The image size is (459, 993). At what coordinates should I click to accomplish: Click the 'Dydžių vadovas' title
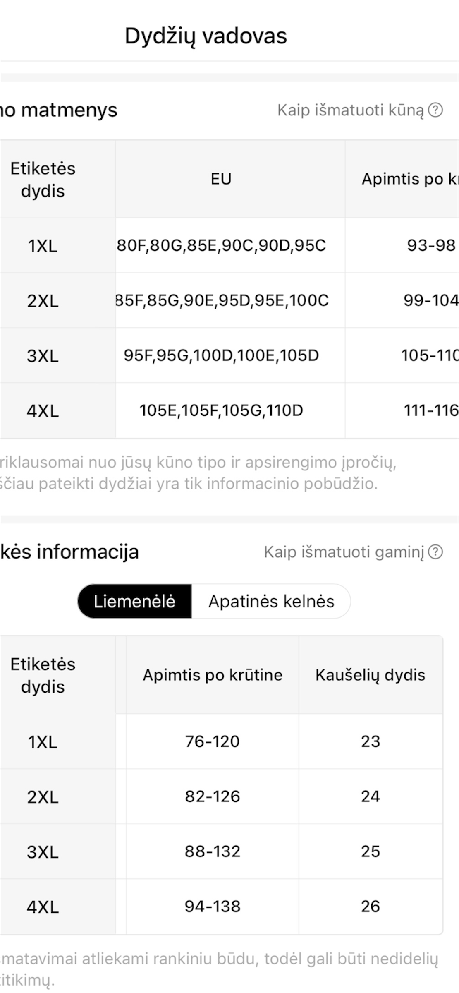pos(206,36)
